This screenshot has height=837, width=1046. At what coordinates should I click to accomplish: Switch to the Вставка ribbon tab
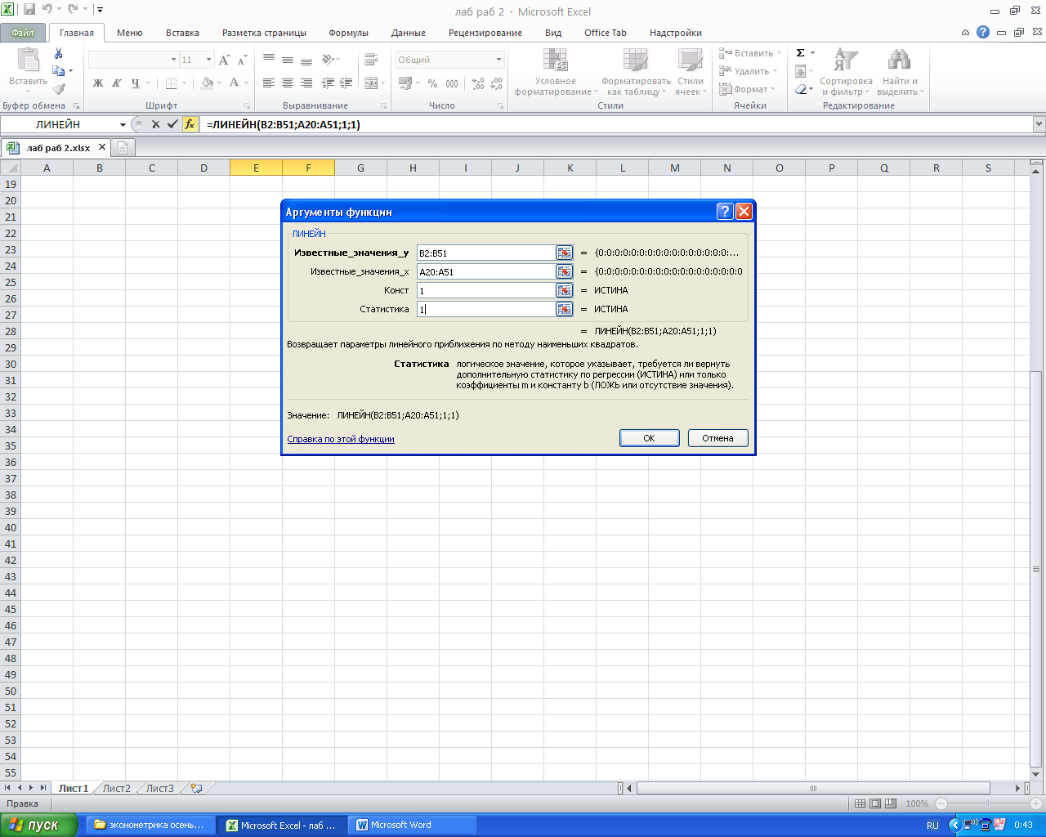coord(182,33)
